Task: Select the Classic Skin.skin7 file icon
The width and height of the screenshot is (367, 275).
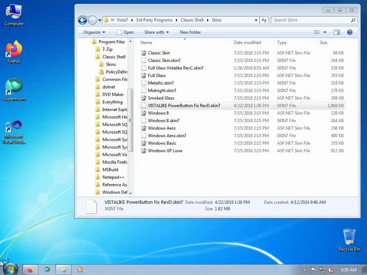Action: [x=144, y=60]
